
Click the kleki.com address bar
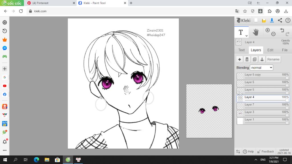[130, 11]
